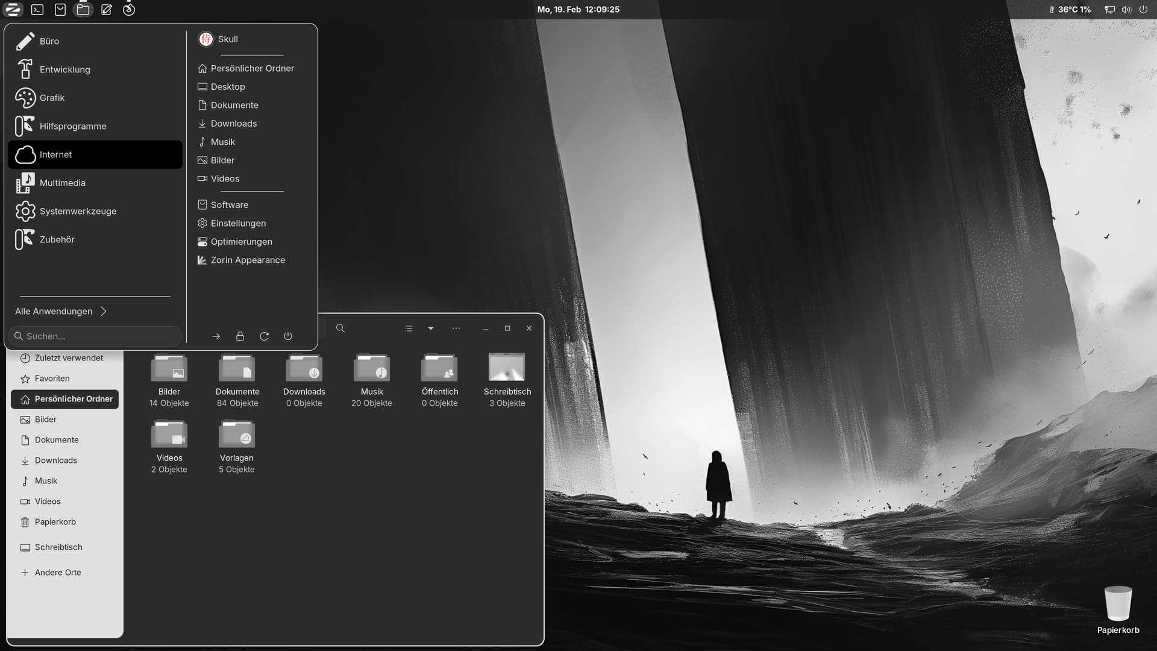
Task: Click the Zorin menu logo icon
Action: tap(13, 9)
